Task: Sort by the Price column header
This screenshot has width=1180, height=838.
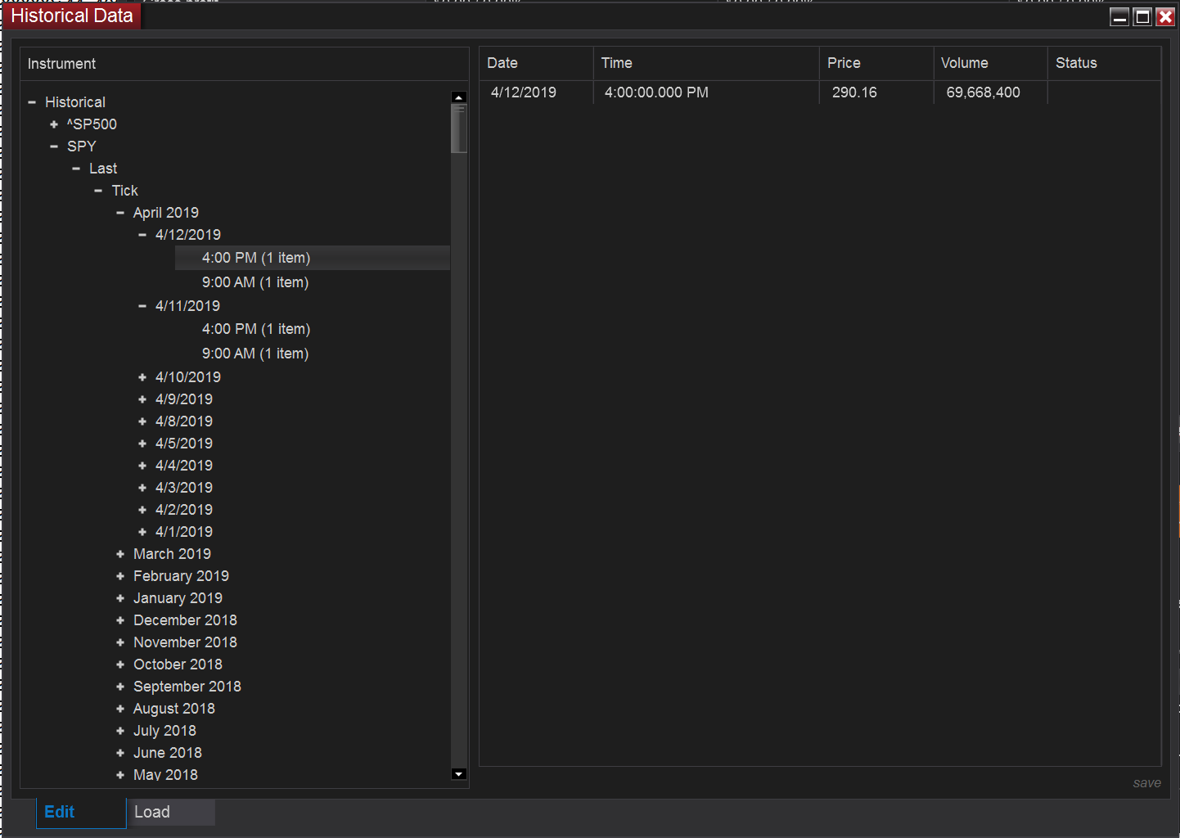Action: coord(876,63)
